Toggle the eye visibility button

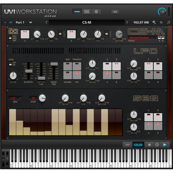click(x=115, y=12)
